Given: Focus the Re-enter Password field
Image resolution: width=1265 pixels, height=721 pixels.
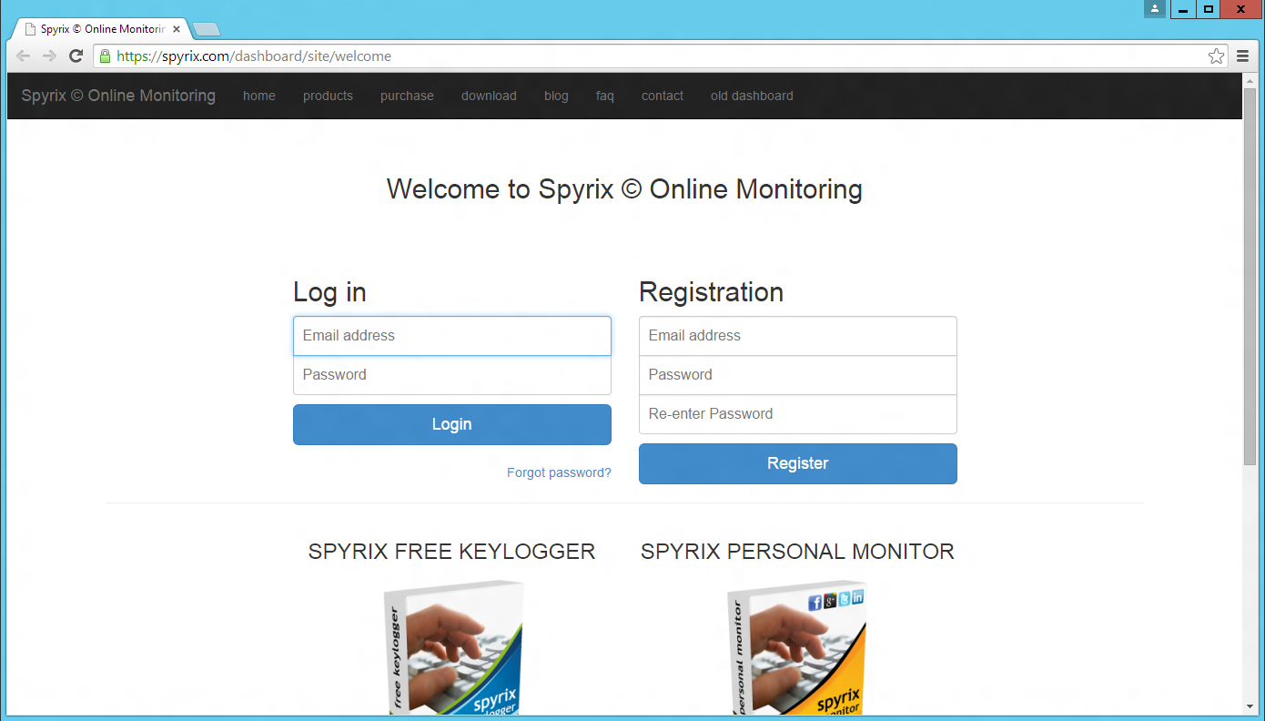Looking at the screenshot, I should click(798, 414).
